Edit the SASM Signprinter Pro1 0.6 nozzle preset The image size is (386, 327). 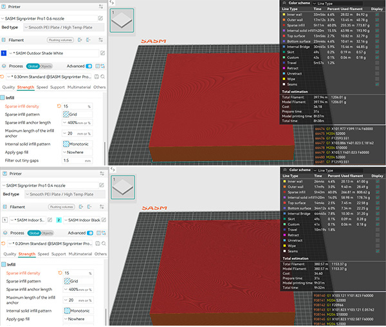tap(101, 18)
